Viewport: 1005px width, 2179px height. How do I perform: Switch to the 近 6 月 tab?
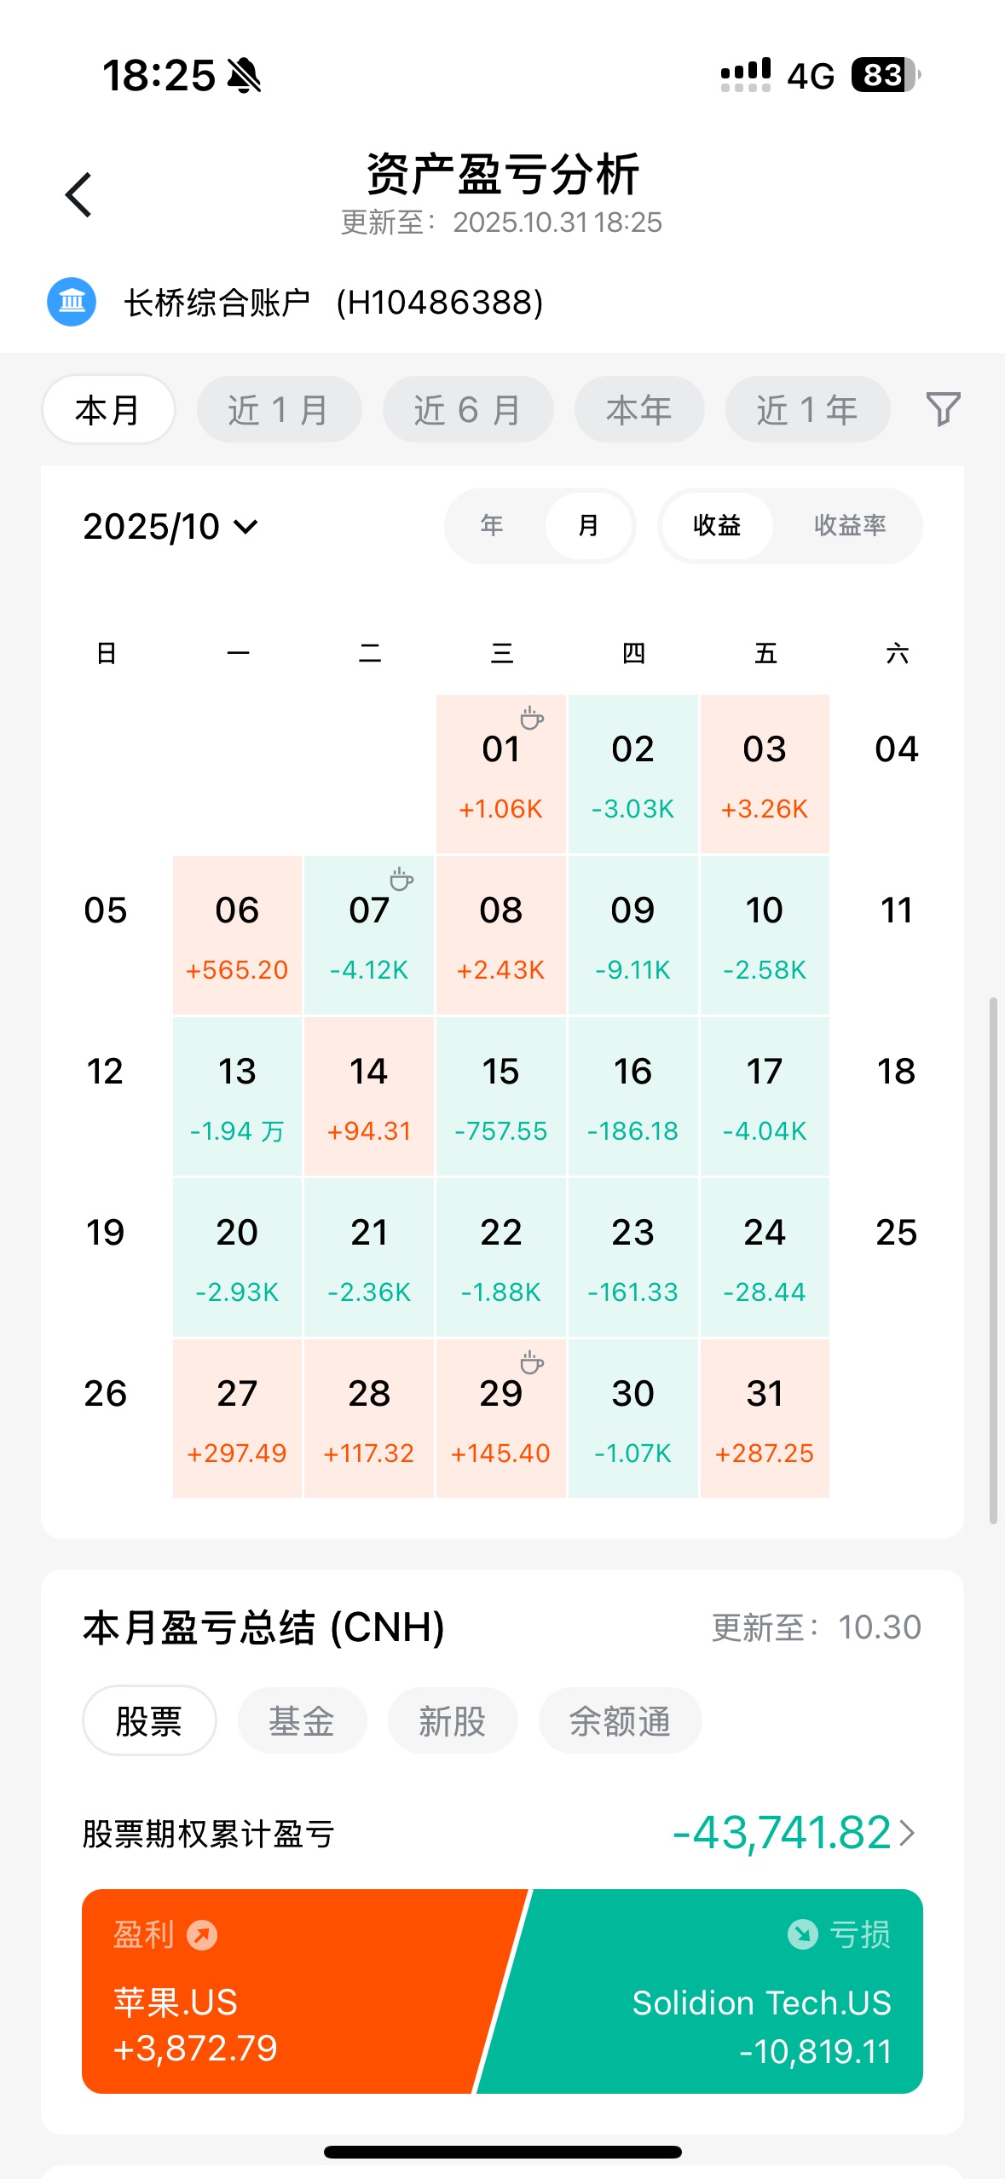tap(467, 410)
